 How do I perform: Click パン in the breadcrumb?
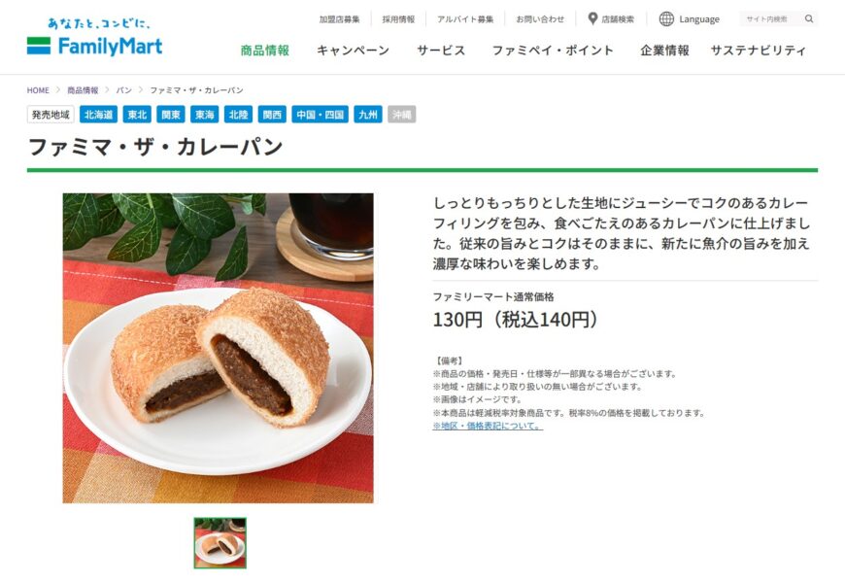pos(124,90)
